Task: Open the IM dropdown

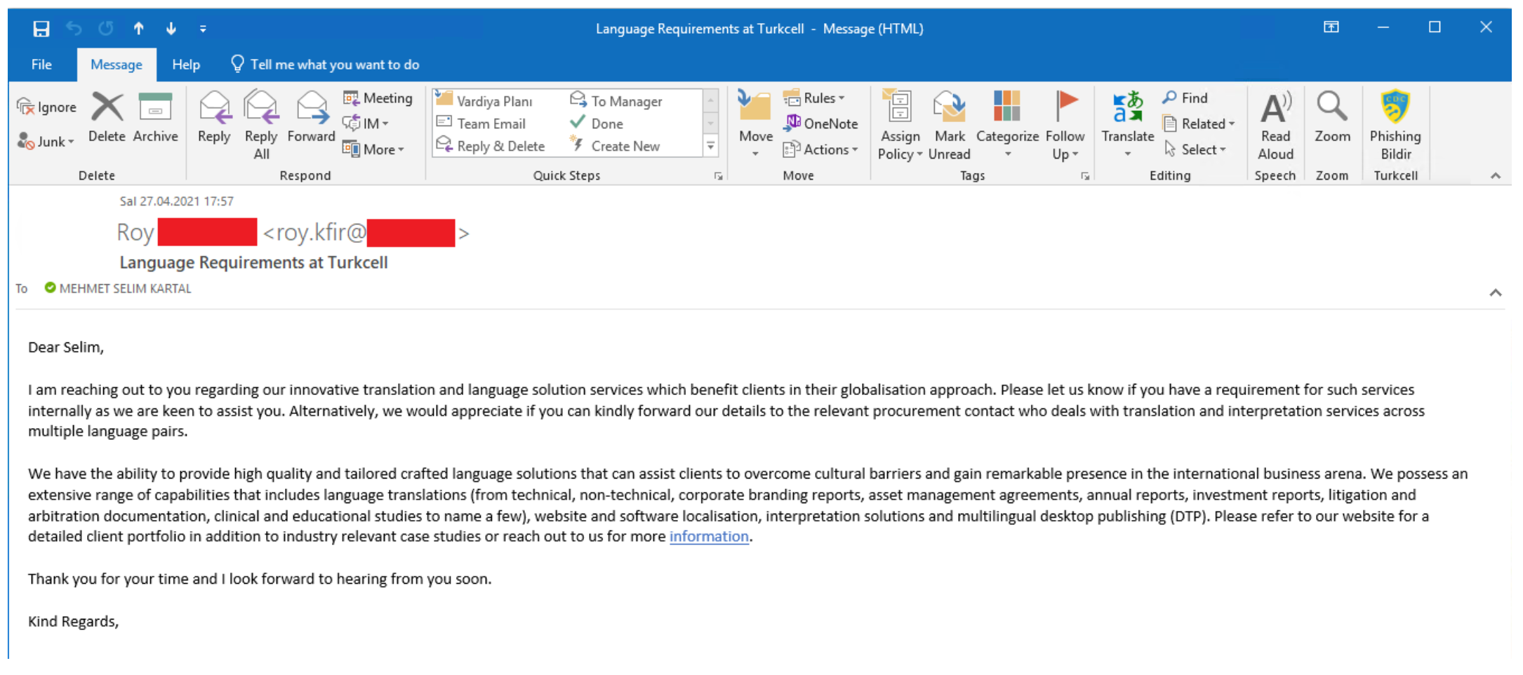Action: point(366,123)
